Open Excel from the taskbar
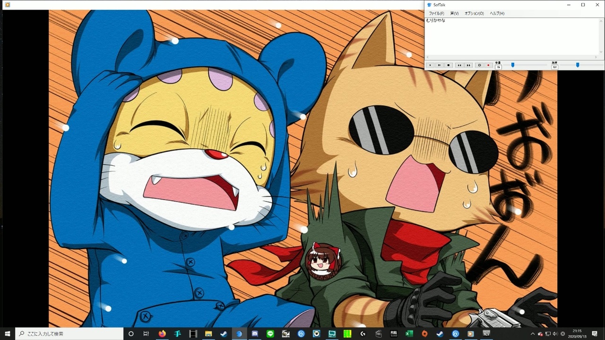The height and width of the screenshot is (340, 605). [x=409, y=334]
